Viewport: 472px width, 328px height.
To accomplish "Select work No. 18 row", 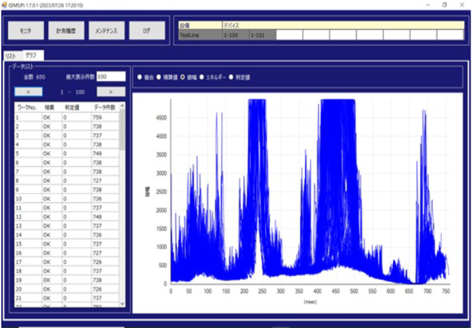I will (x=67, y=271).
